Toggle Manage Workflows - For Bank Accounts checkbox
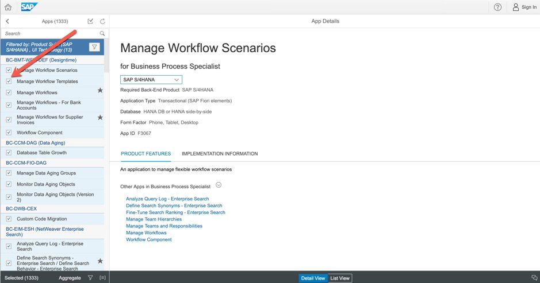540x283 pixels. [9, 105]
